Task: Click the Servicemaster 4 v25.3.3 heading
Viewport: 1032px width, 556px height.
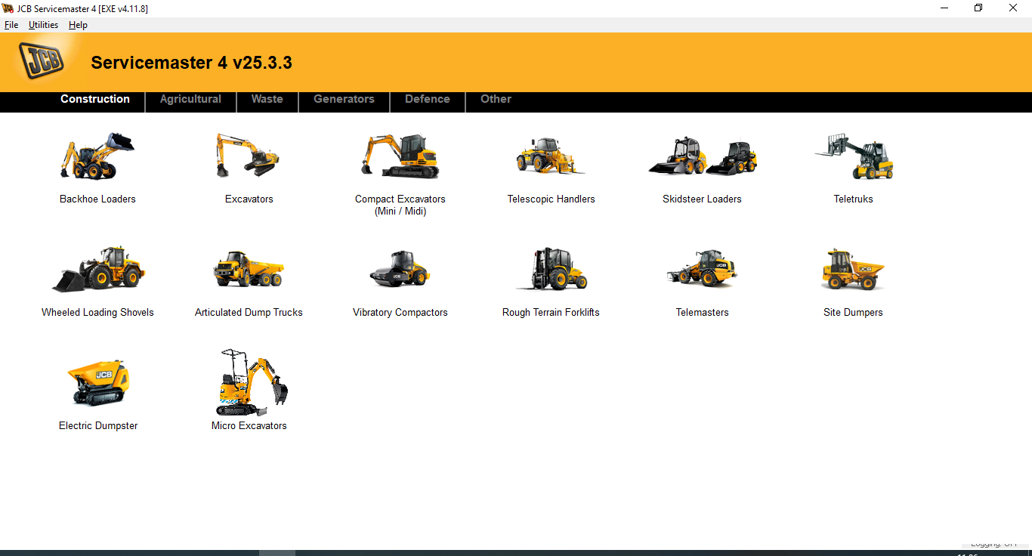Action: pos(191,63)
